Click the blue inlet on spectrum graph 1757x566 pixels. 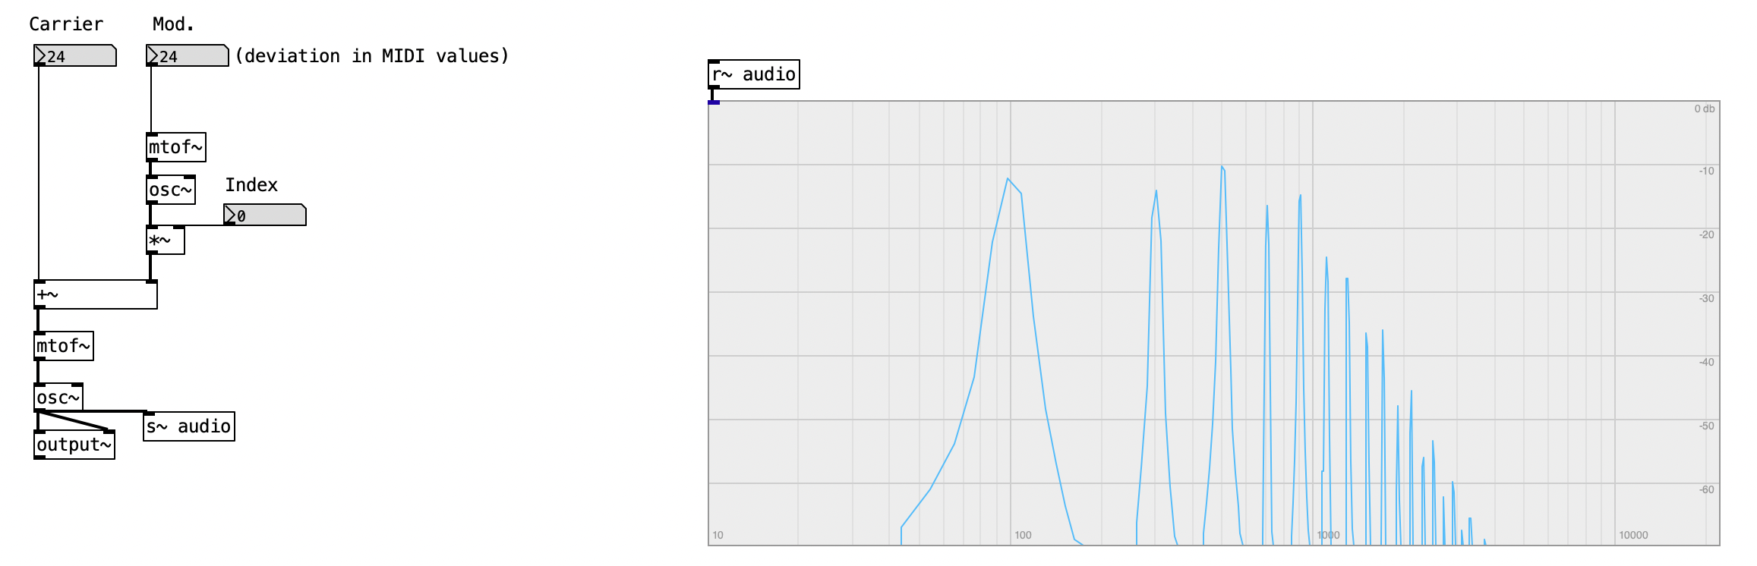714,102
